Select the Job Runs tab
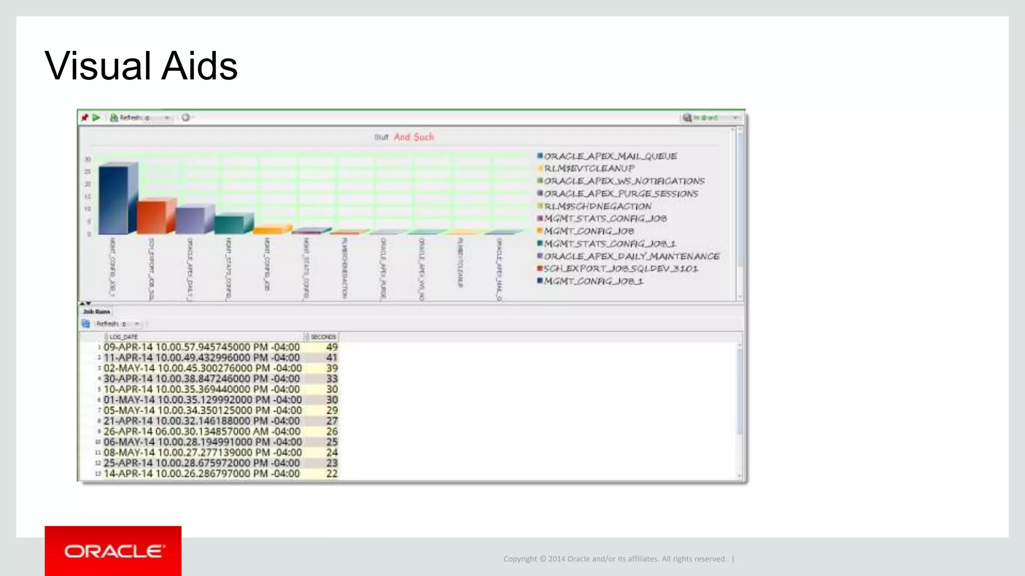 click(96, 311)
